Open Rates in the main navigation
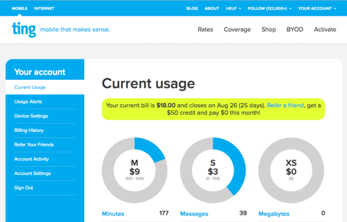347x222 pixels. click(205, 29)
